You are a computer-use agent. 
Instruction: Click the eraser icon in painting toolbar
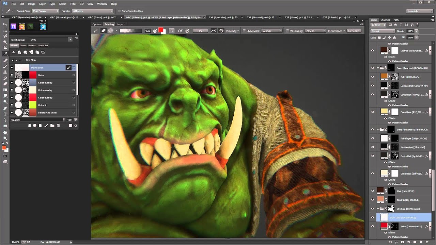pos(104,31)
